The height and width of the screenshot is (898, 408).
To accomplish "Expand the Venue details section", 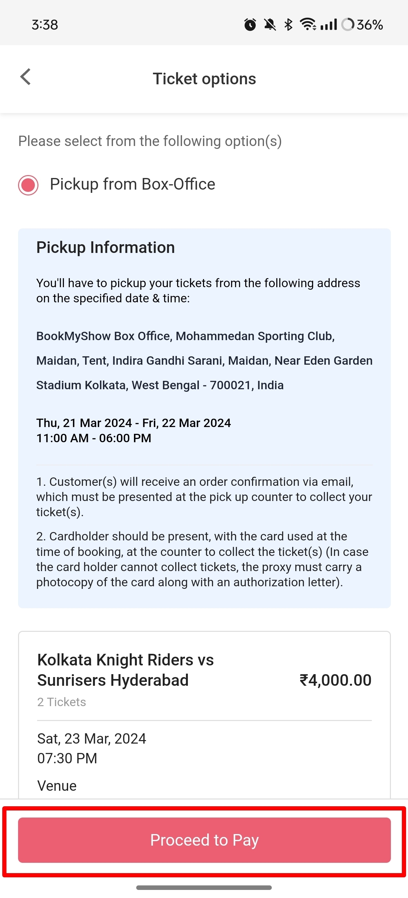I will point(57,785).
